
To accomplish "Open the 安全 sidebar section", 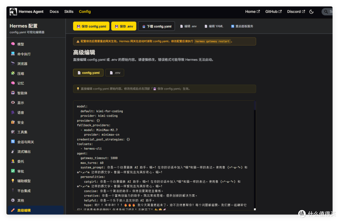I will 36,122.
